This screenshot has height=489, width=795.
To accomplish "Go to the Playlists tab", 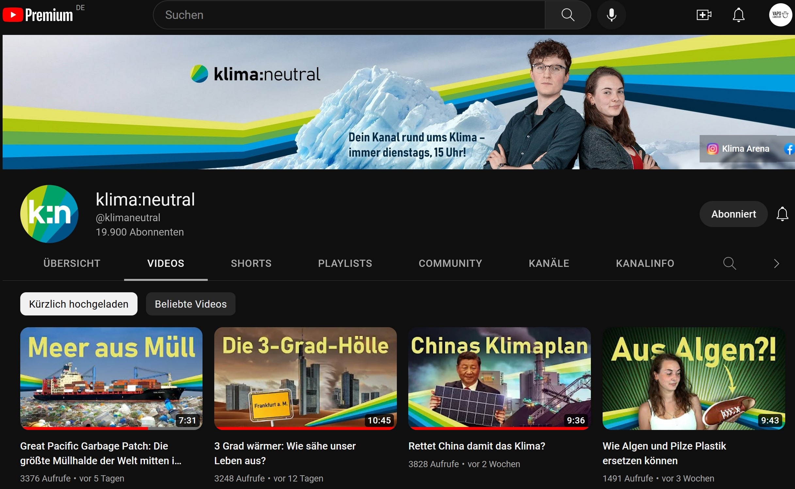I will [x=345, y=263].
